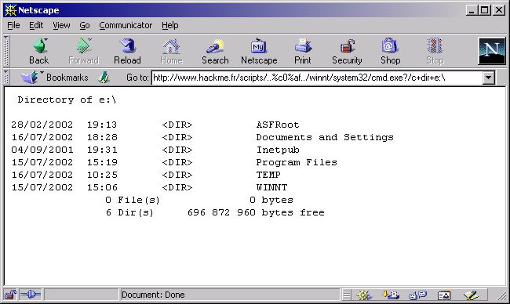Open the Communicator menu
Screen dimensions: 510x304
(x=126, y=25)
